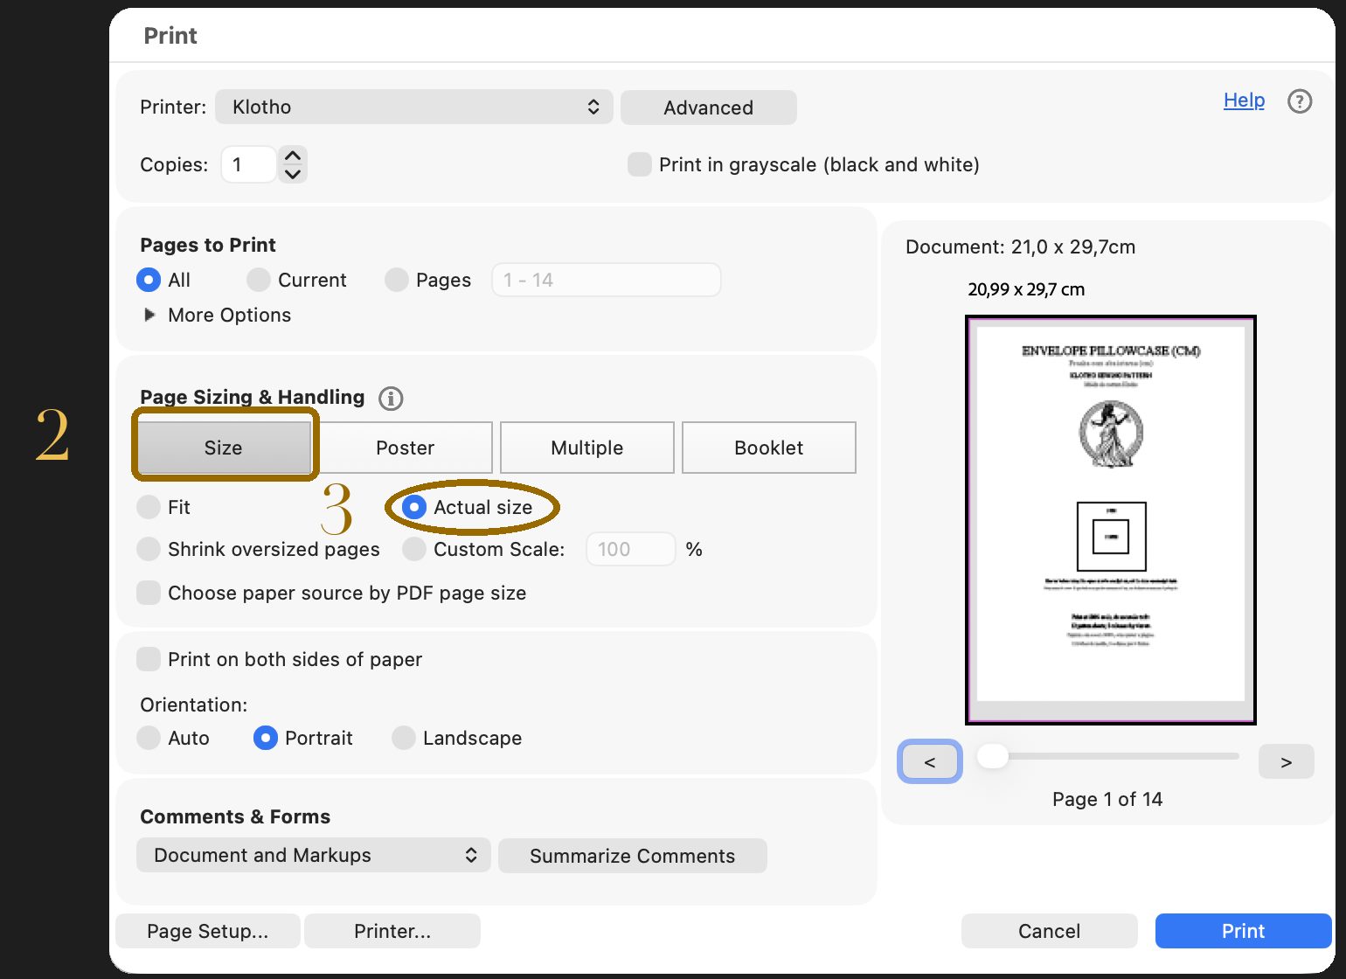Image resolution: width=1346 pixels, height=979 pixels.
Task: Select the All pages radio button
Action: [x=149, y=280]
